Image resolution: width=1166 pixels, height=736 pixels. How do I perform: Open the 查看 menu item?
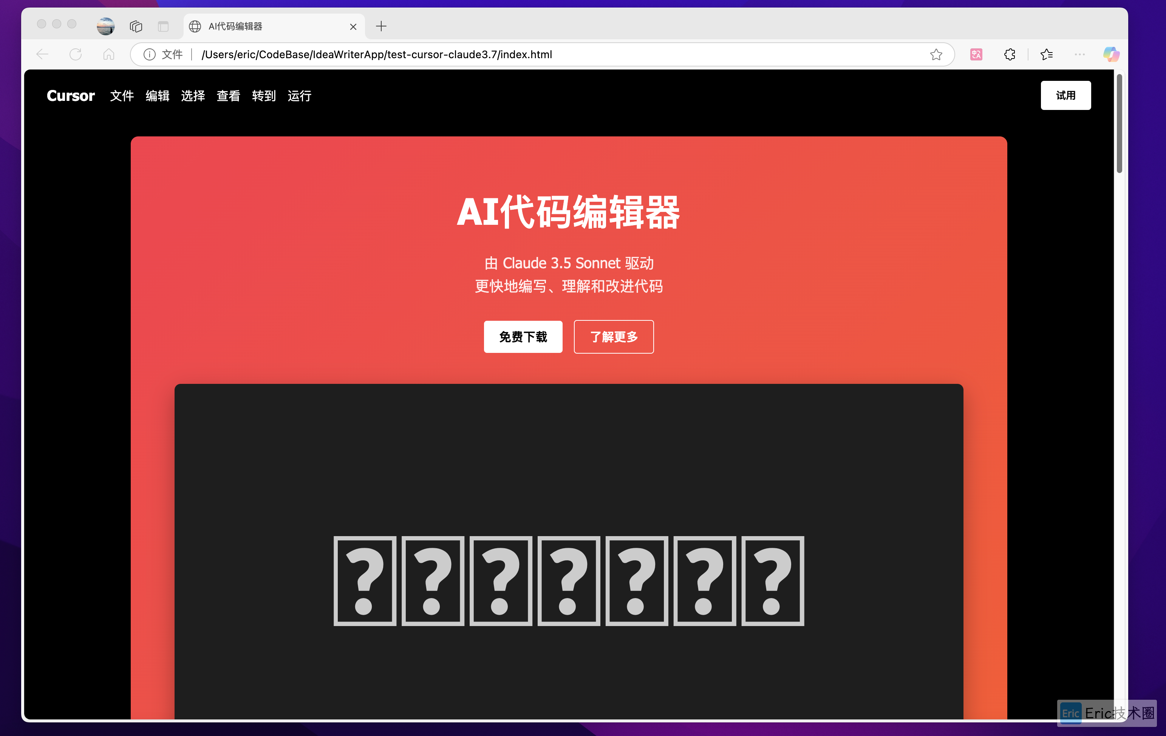[x=228, y=96]
